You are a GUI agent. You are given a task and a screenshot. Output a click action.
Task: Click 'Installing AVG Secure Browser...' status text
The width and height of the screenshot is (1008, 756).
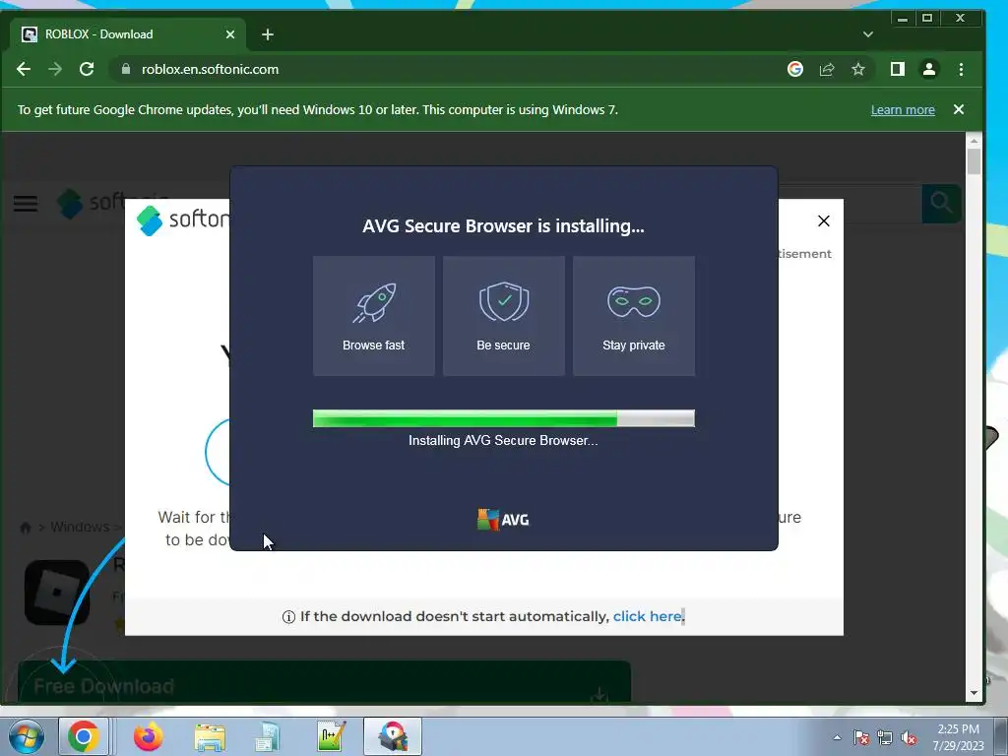503,440
